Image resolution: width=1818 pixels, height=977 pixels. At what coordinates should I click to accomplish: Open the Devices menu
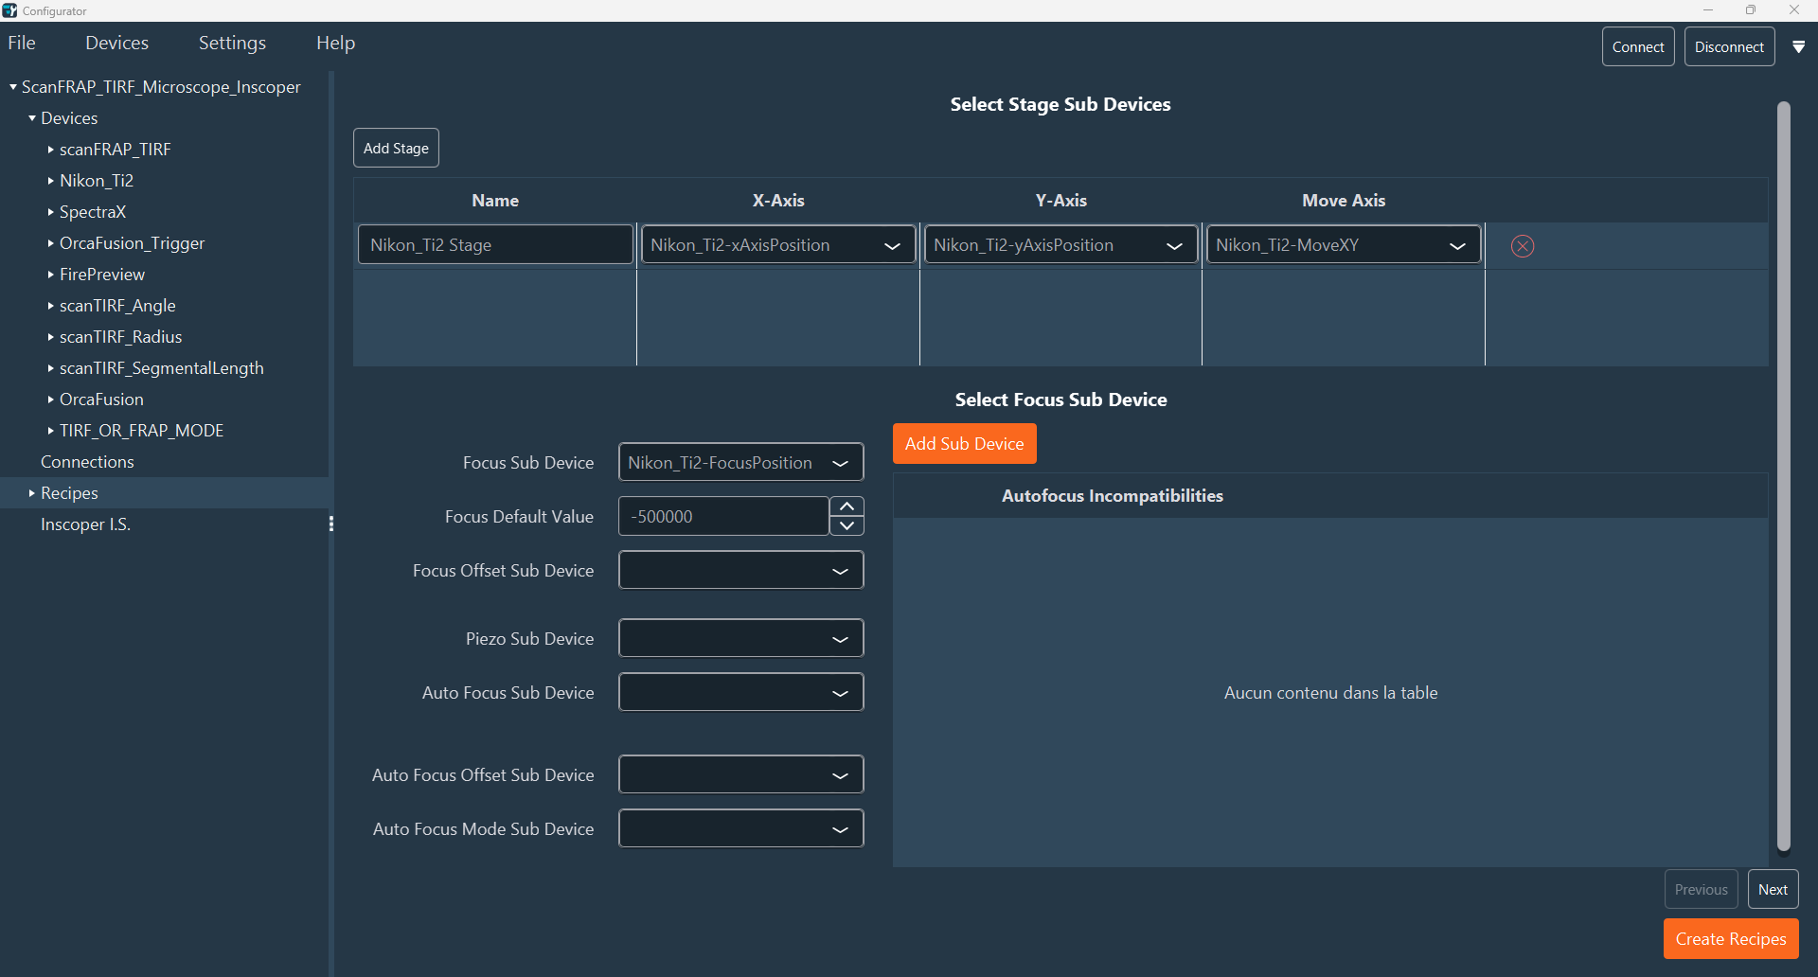tap(116, 44)
